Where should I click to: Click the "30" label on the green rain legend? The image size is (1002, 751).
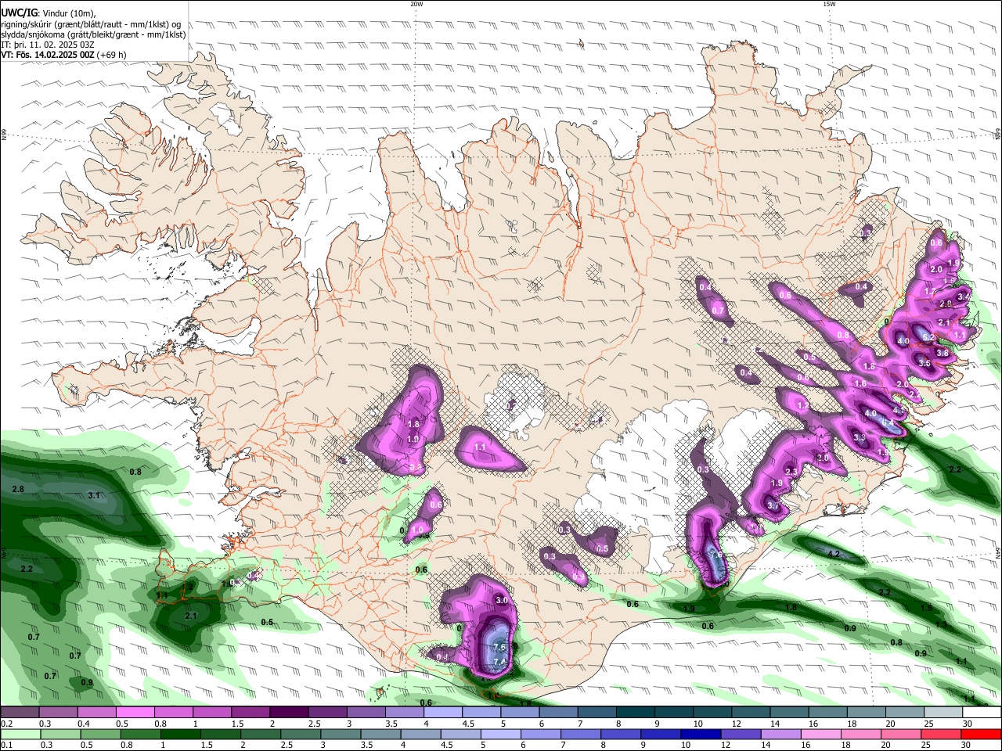pyautogui.click(x=968, y=746)
